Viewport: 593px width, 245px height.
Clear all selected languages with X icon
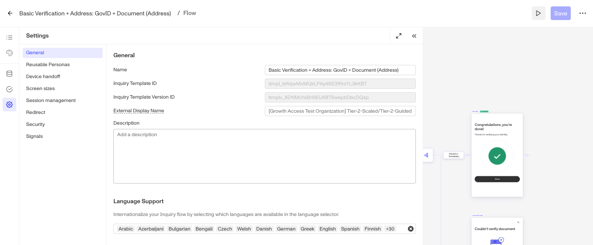point(411,229)
